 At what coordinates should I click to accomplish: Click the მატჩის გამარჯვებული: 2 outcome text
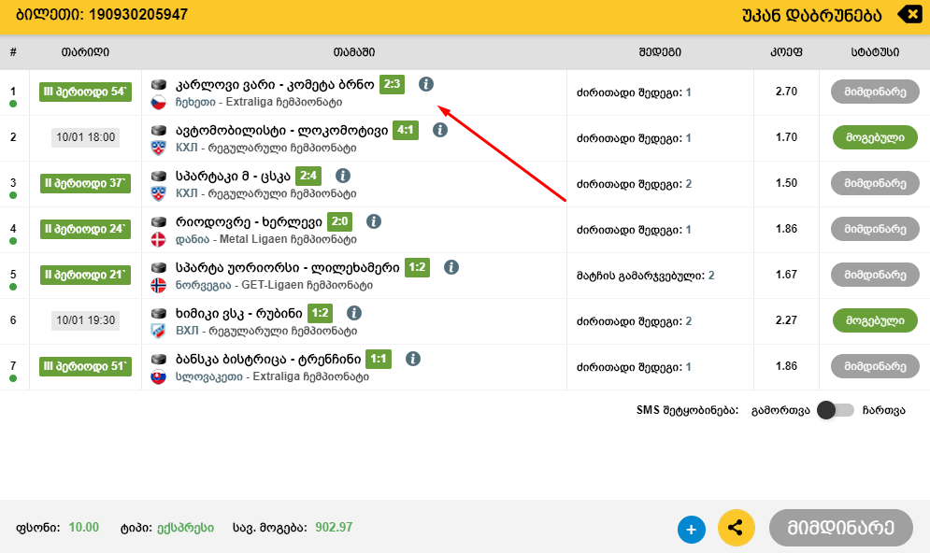pyautogui.click(x=645, y=276)
